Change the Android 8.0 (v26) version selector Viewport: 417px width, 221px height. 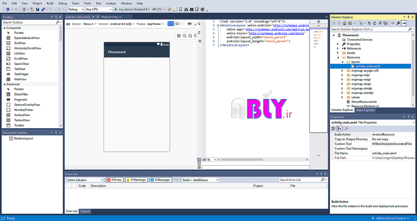(122, 24)
